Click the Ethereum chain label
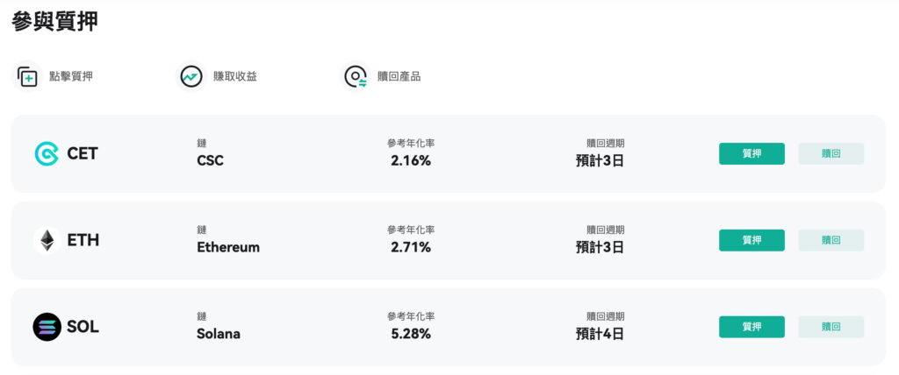 tap(228, 247)
